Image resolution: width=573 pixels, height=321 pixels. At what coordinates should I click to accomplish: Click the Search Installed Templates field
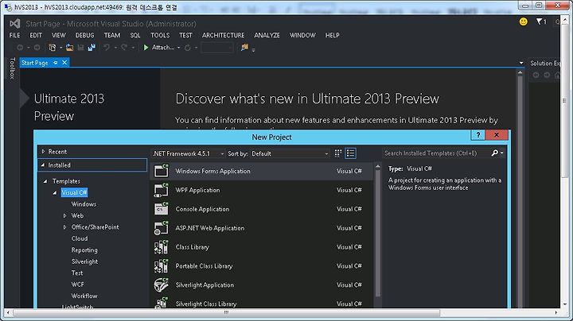[x=437, y=153]
